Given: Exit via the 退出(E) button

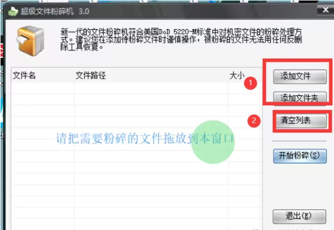Looking at the screenshot, I should (x=299, y=216).
